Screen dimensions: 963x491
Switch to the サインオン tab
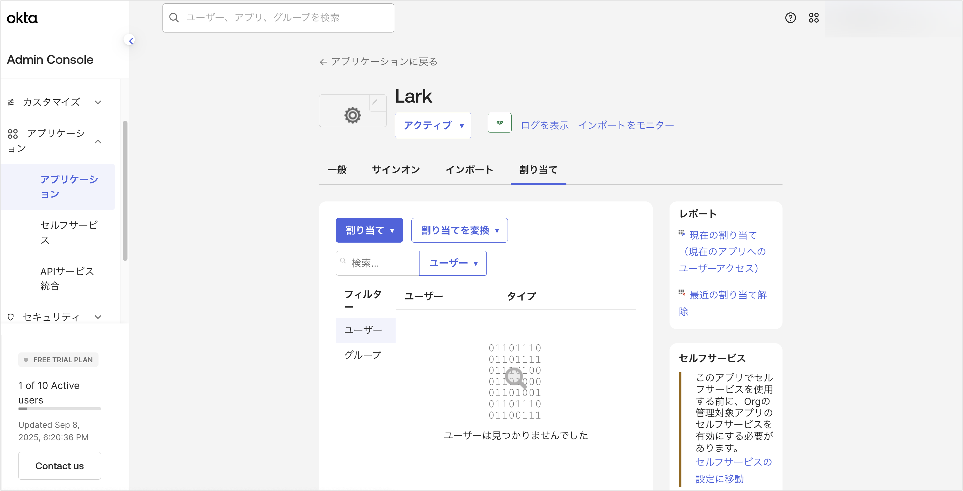pos(396,170)
